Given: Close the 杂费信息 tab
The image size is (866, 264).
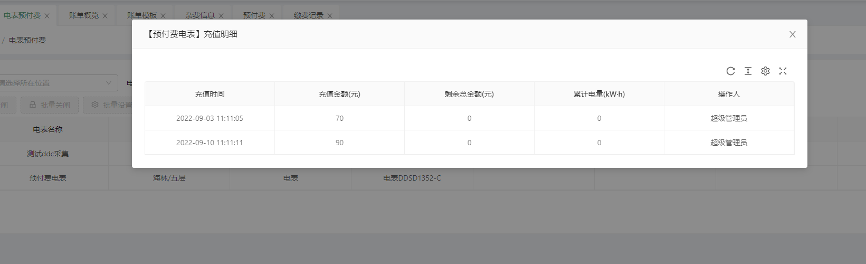Looking at the screenshot, I should click(x=221, y=16).
